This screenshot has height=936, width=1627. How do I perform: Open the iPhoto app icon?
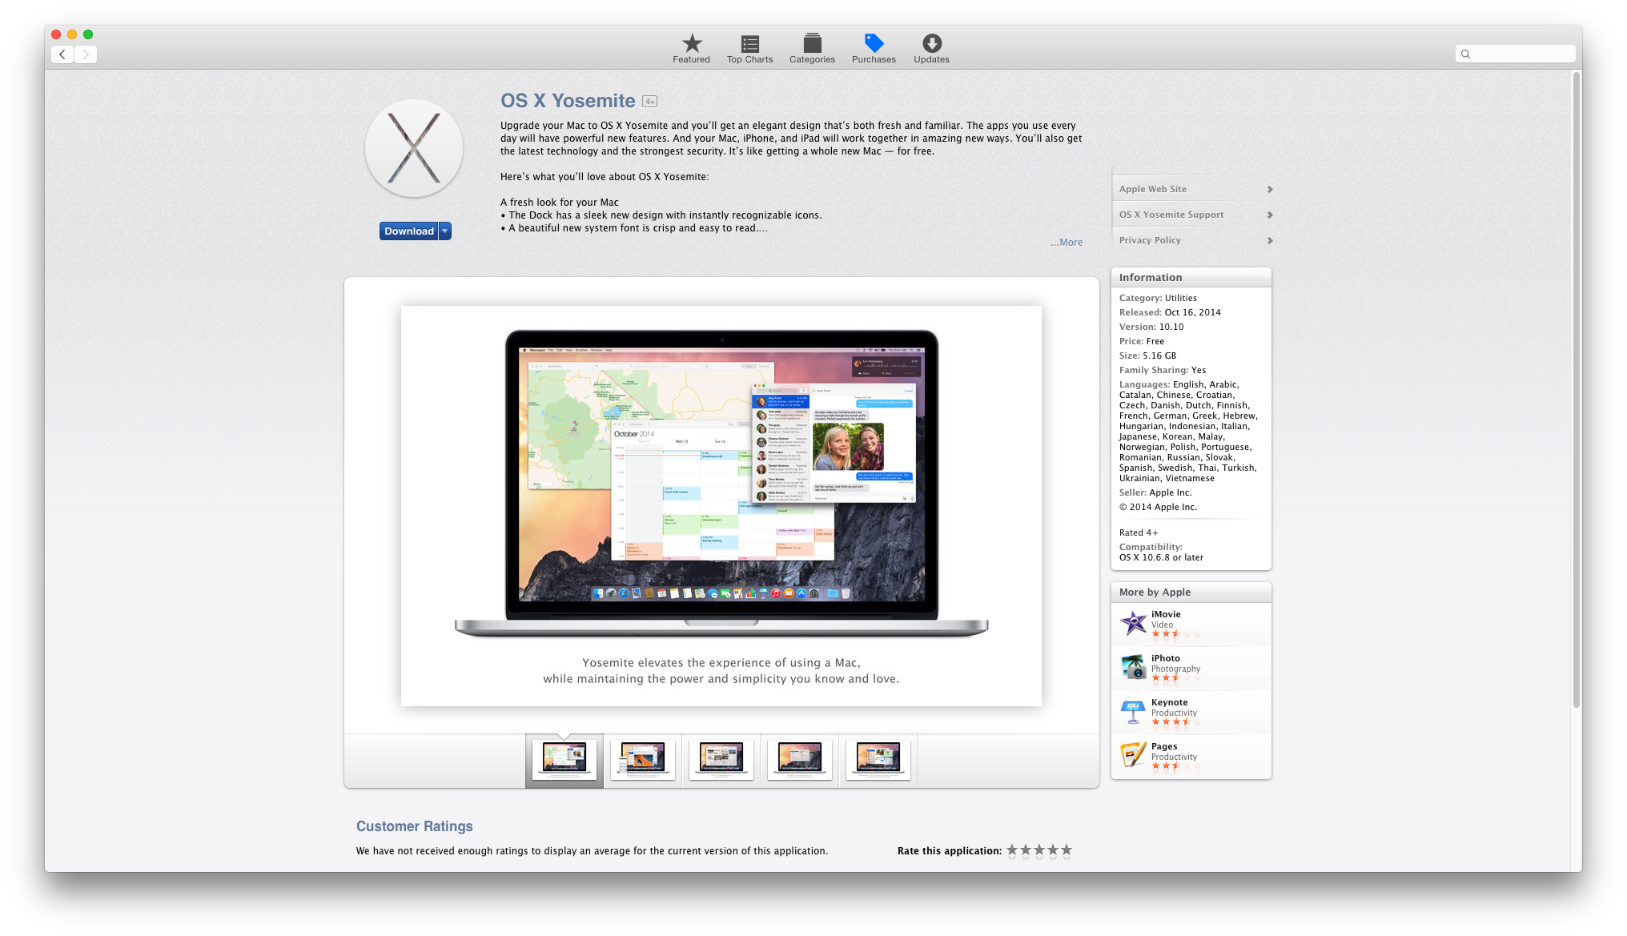pyautogui.click(x=1133, y=667)
